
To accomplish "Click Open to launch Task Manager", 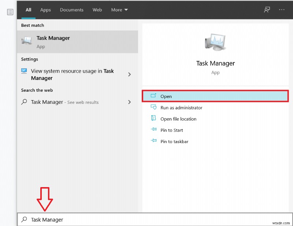I will point(166,96).
